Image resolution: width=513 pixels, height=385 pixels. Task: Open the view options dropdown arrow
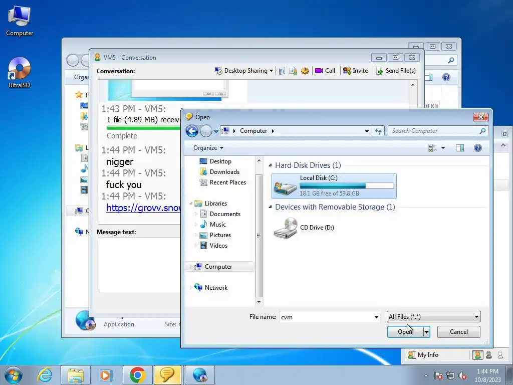443,148
